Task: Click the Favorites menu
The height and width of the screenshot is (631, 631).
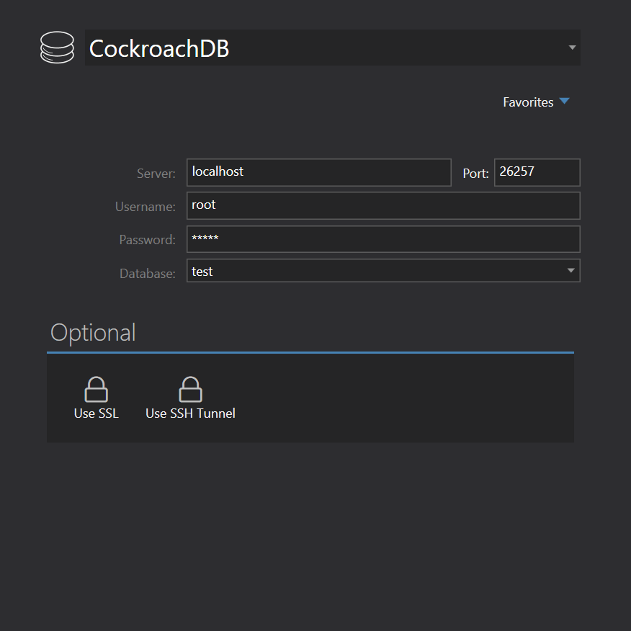Action: tap(529, 102)
